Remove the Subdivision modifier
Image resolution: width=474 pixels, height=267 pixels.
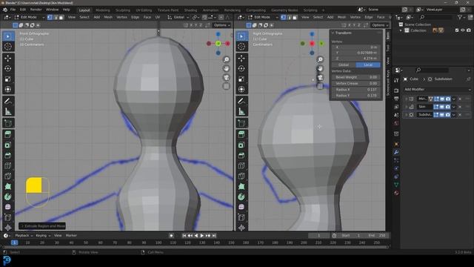460,115
